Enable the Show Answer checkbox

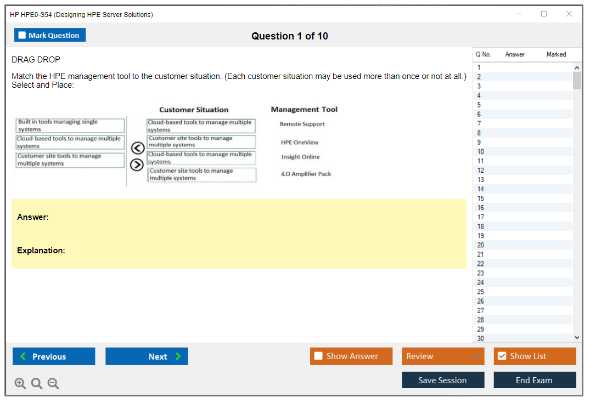(x=318, y=356)
